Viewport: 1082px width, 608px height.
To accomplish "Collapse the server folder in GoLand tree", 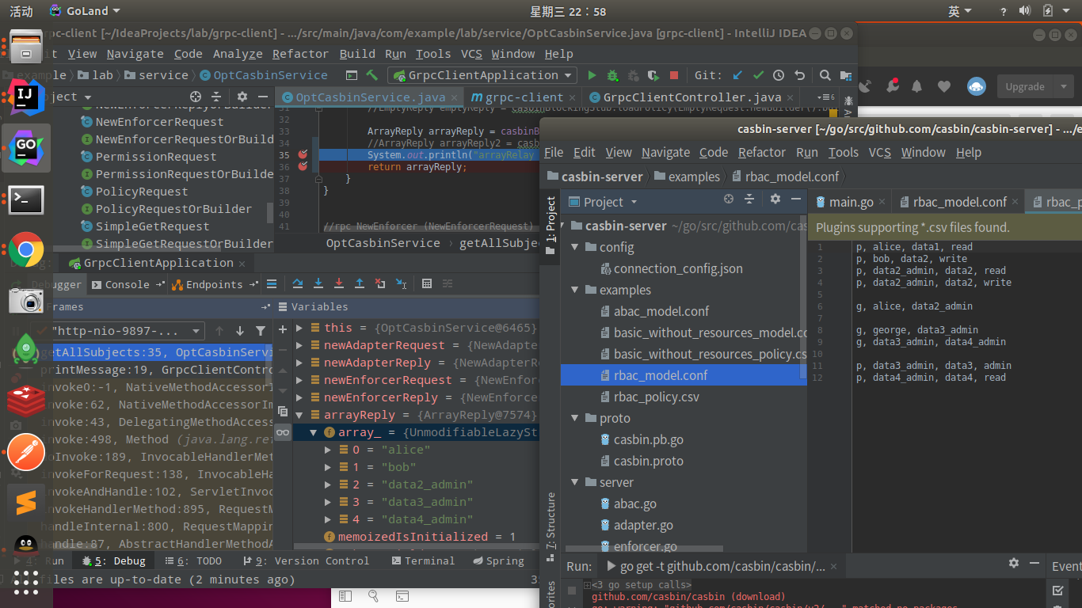I will pos(575,482).
